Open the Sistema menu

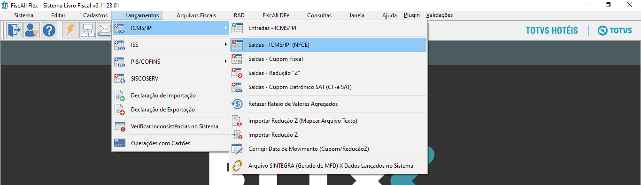tap(23, 15)
